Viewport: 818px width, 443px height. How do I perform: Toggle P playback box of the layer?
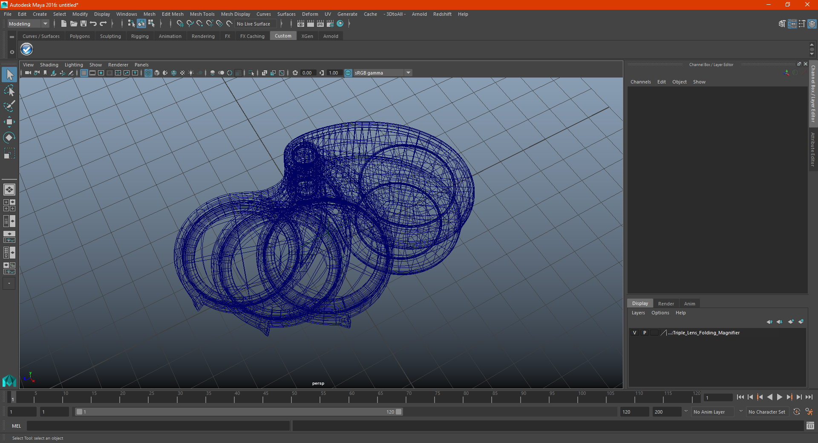point(644,333)
